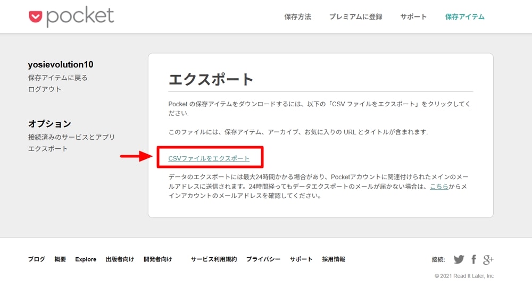View サービス利用規約 in the footer
Image resolution: width=532 pixels, height=287 pixels.
(214, 259)
